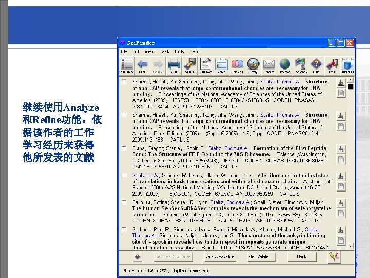Select the Combine answer sets icon
Viewport: 370px width, 278px height.
click(237, 65)
